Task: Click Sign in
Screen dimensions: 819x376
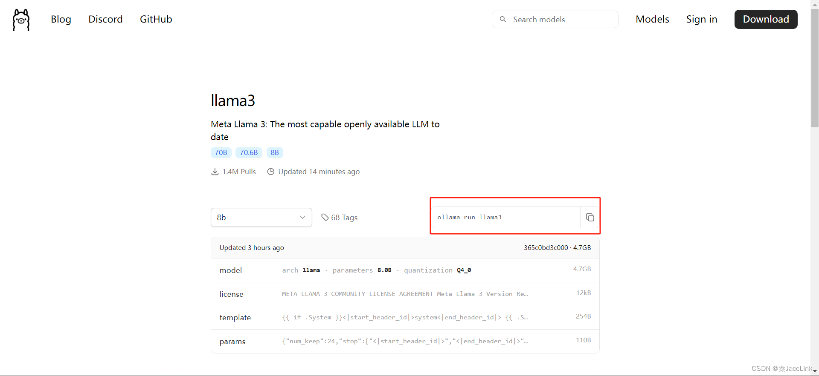Action: coord(702,19)
